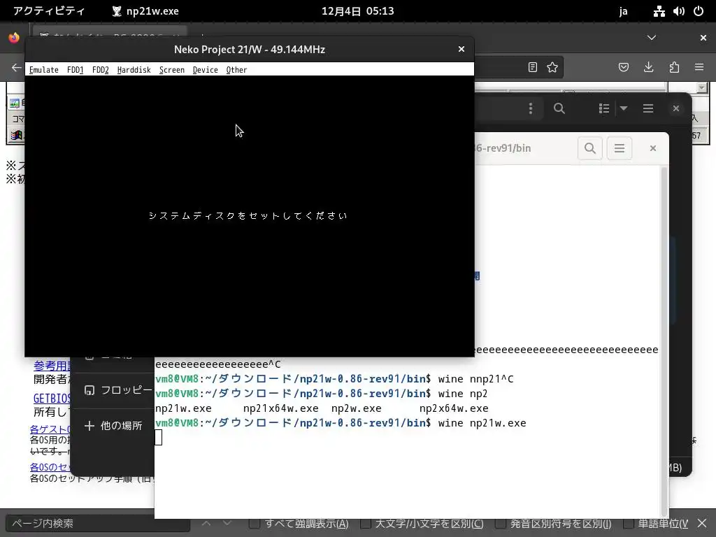
Task: Open the Emulate menu in Neko Project
Action: (x=44, y=70)
